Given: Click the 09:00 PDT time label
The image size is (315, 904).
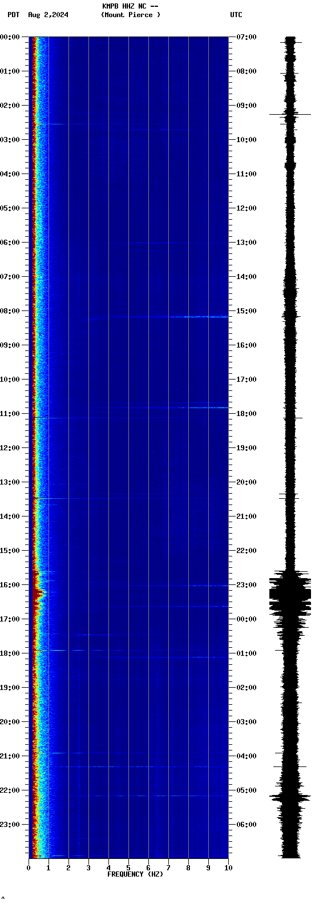Looking at the screenshot, I should (10, 345).
